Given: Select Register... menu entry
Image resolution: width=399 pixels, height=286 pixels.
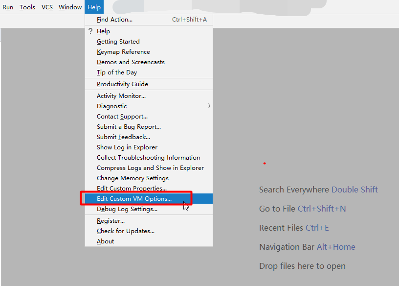Looking at the screenshot, I should tap(149, 221).
